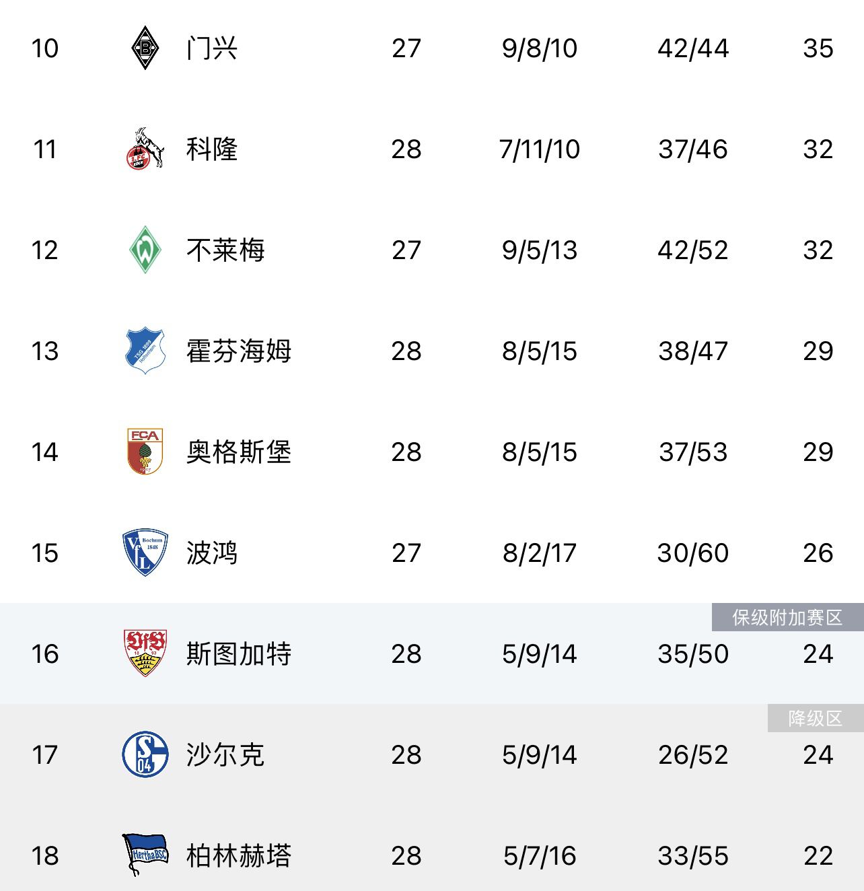The height and width of the screenshot is (891, 864).
Task: Tap the Hertha BSC flag logo
Action: coord(145,855)
